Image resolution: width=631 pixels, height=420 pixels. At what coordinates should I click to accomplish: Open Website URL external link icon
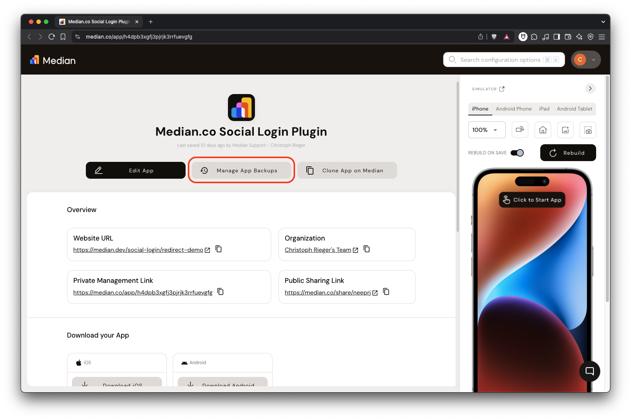pos(207,250)
